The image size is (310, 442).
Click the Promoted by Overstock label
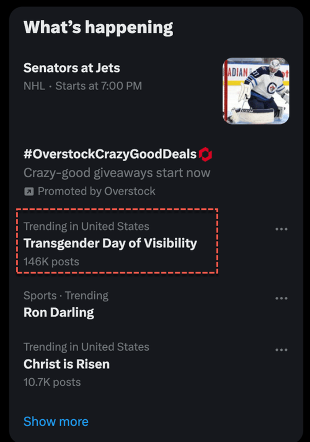click(97, 191)
